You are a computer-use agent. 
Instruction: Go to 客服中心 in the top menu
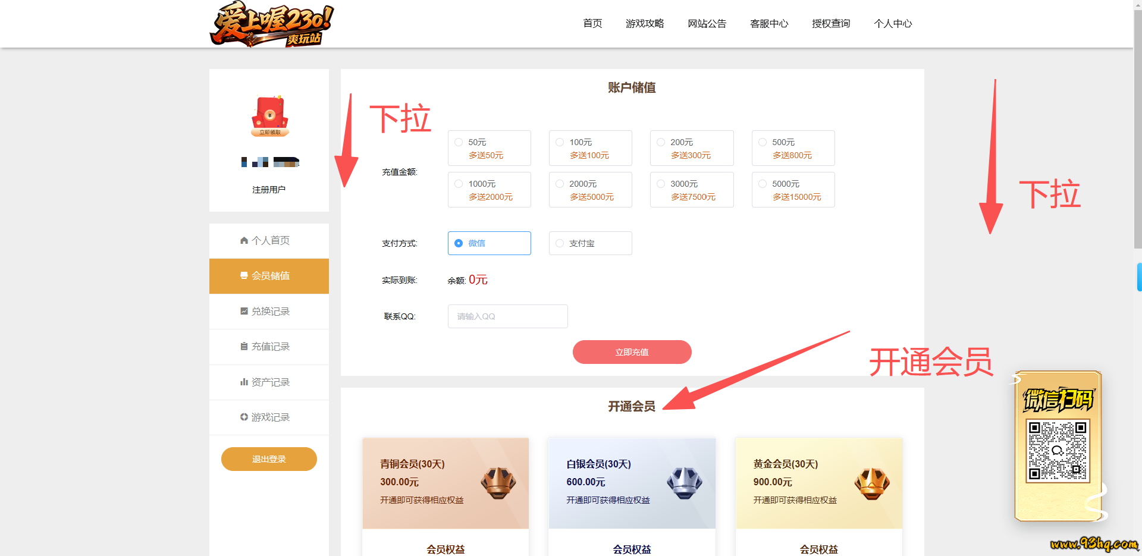pos(769,24)
